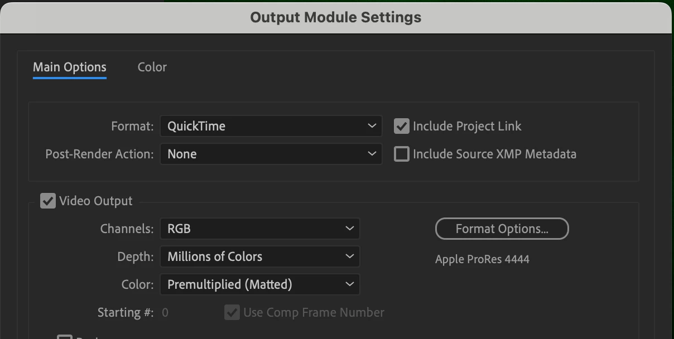Disable the Include Project Link checkbox
The height and width of the screenshot is (339, 674).
(x=402, y=126)
